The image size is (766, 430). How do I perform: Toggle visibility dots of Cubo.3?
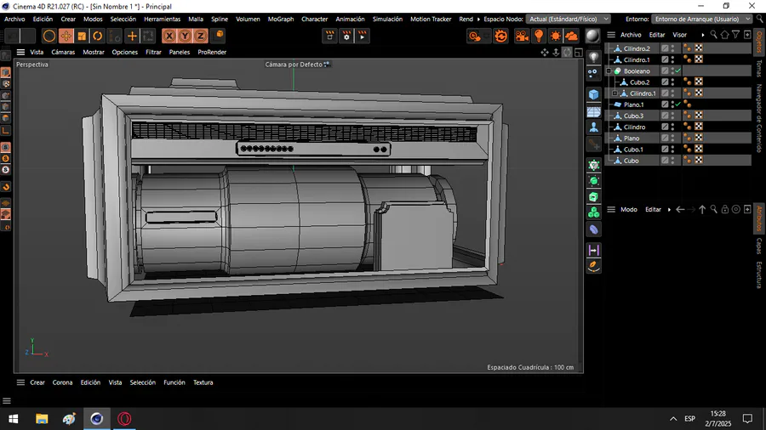pyautogui.click(x=672, y=116)
